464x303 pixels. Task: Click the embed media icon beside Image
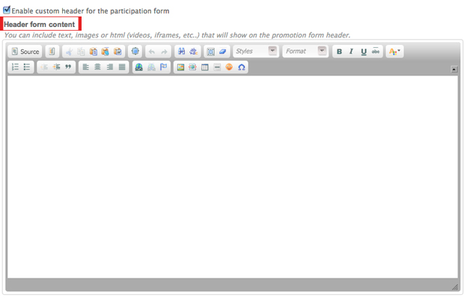pyautogui.click(x=192, y=67)
